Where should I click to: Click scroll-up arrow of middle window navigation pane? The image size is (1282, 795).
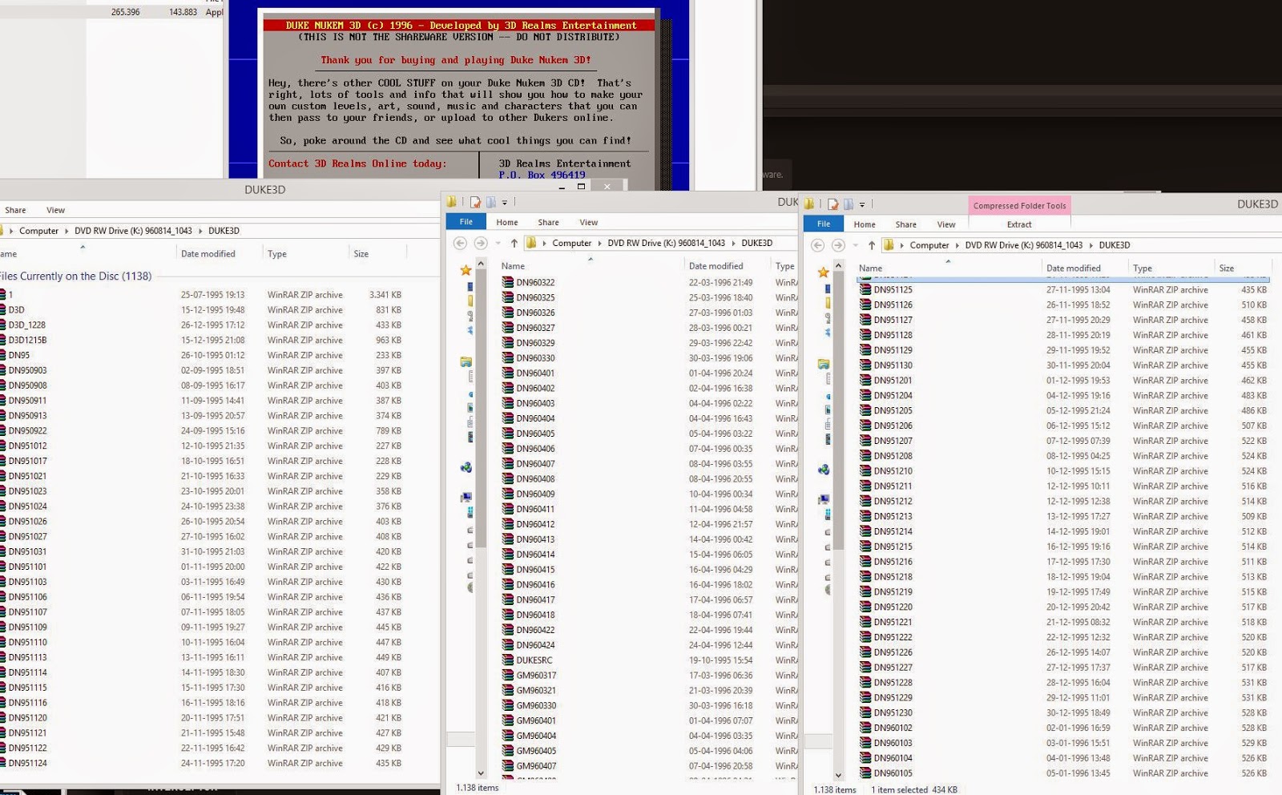481,263
